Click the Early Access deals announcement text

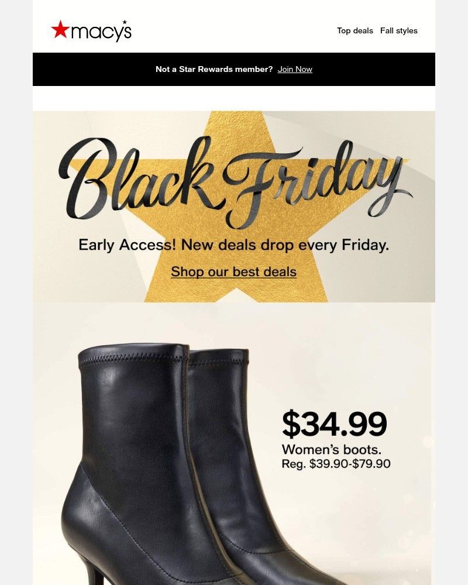point(234,245)
